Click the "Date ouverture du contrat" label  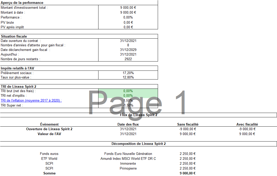(x=21, y=41)
